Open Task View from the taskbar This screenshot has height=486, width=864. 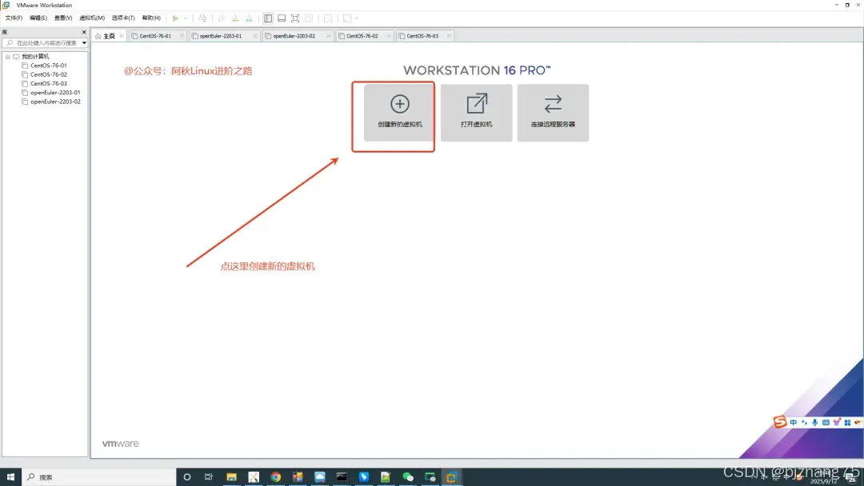coord(208,477)
